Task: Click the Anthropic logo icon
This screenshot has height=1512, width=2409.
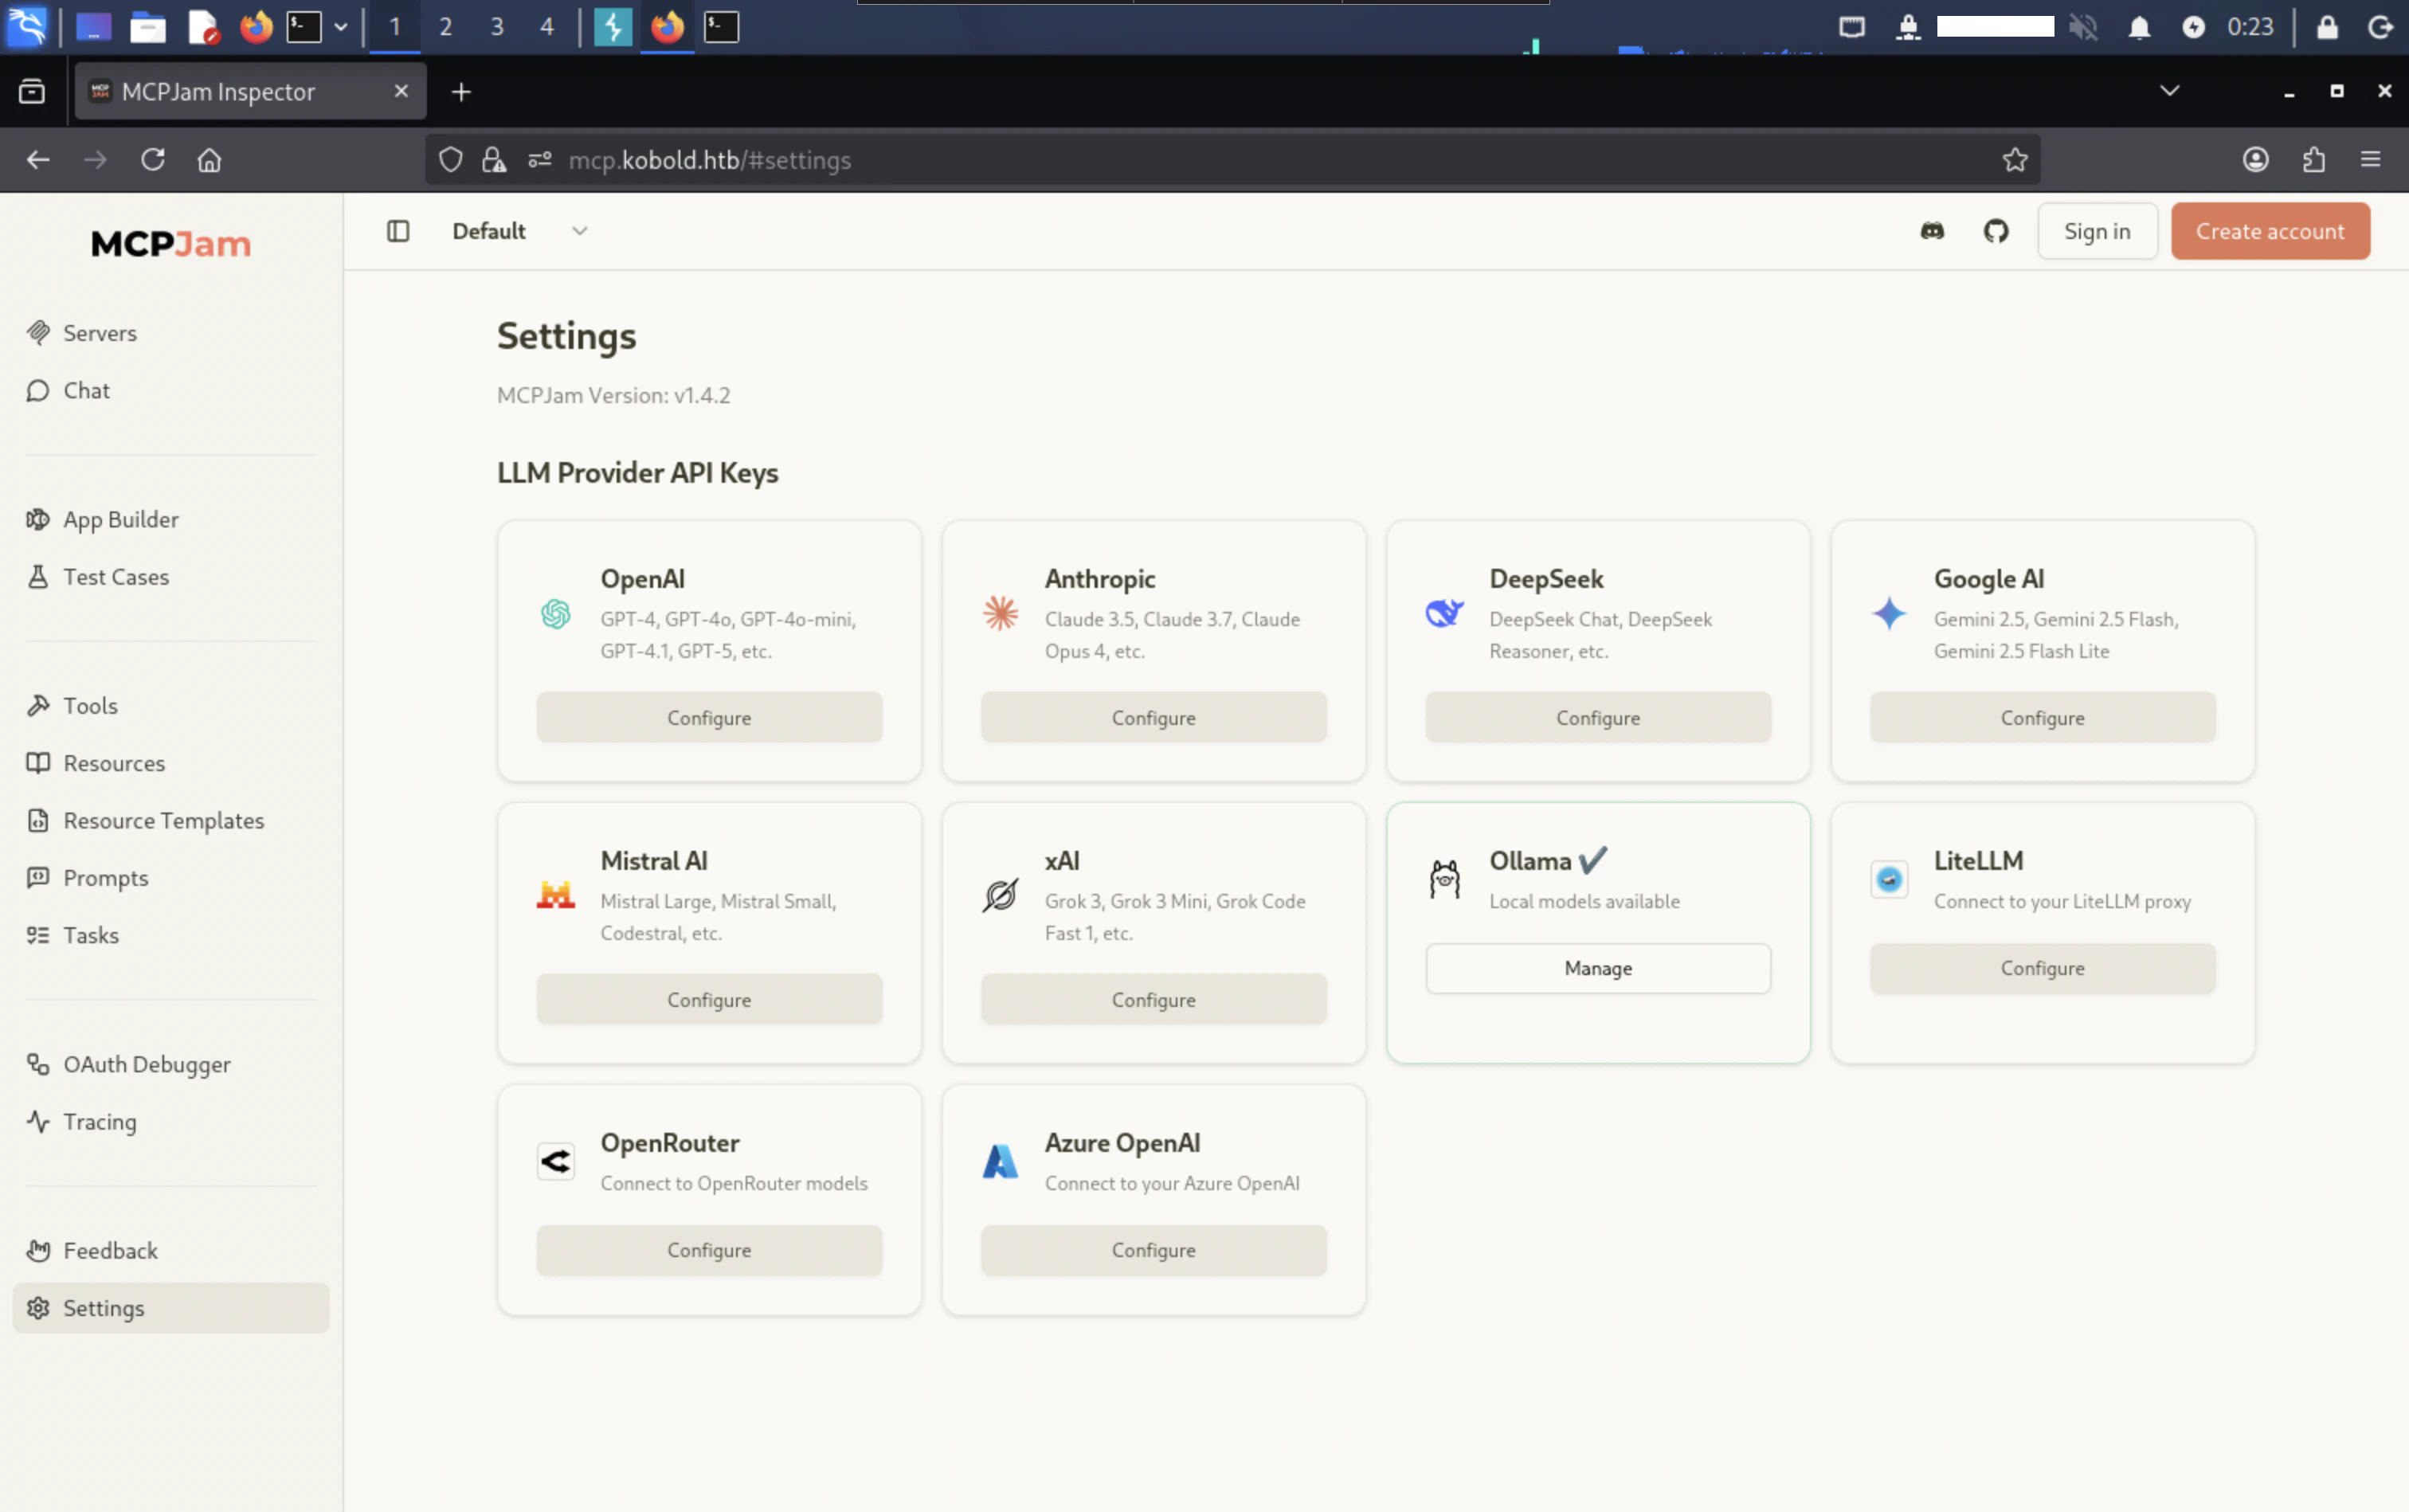Action: tap(1000, 614)
